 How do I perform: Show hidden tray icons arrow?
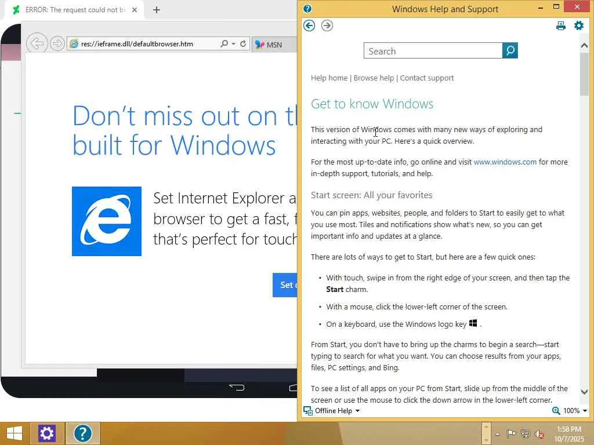(497, 434)
